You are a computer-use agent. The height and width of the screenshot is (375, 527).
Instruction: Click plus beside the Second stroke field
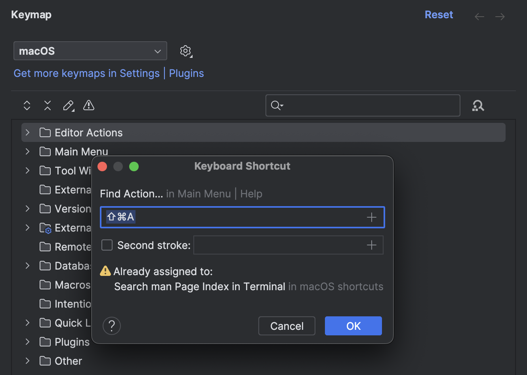371,245
